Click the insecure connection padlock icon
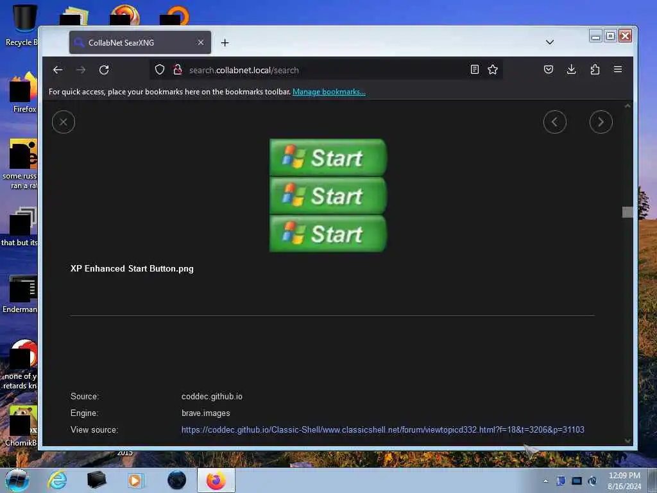 [178, 69]
